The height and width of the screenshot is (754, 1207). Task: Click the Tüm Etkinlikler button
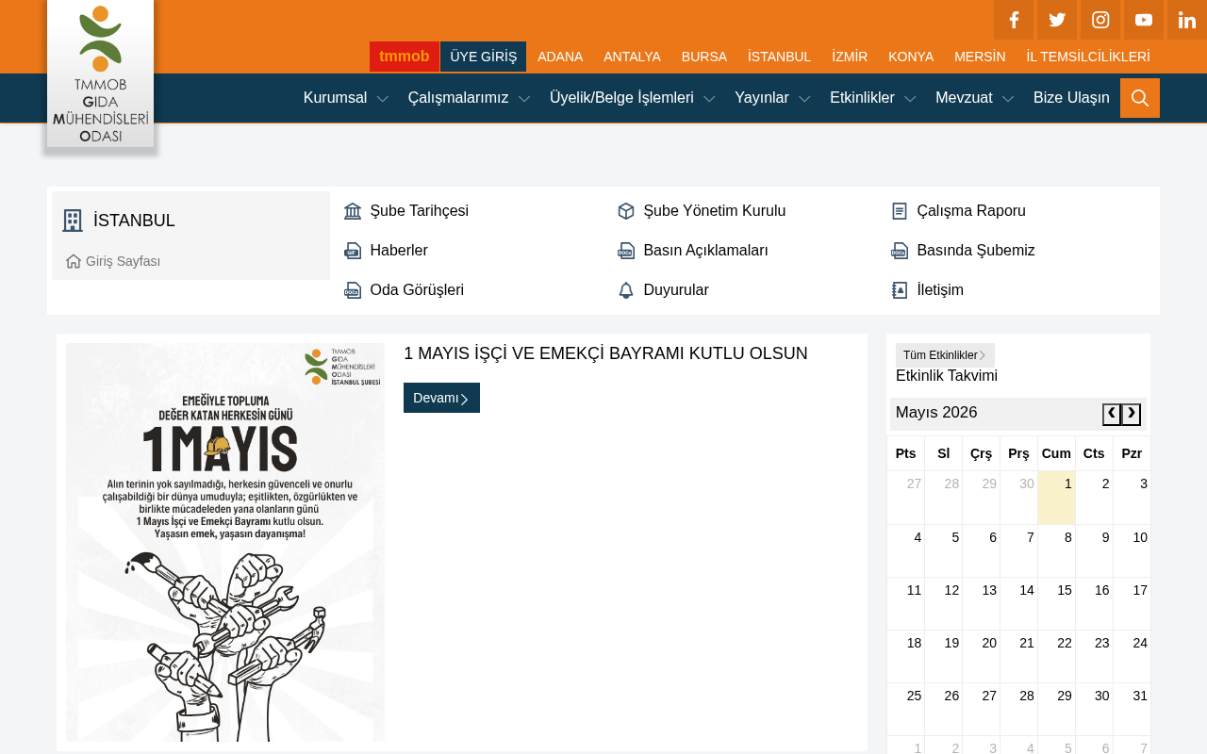[x=945, y=355]
